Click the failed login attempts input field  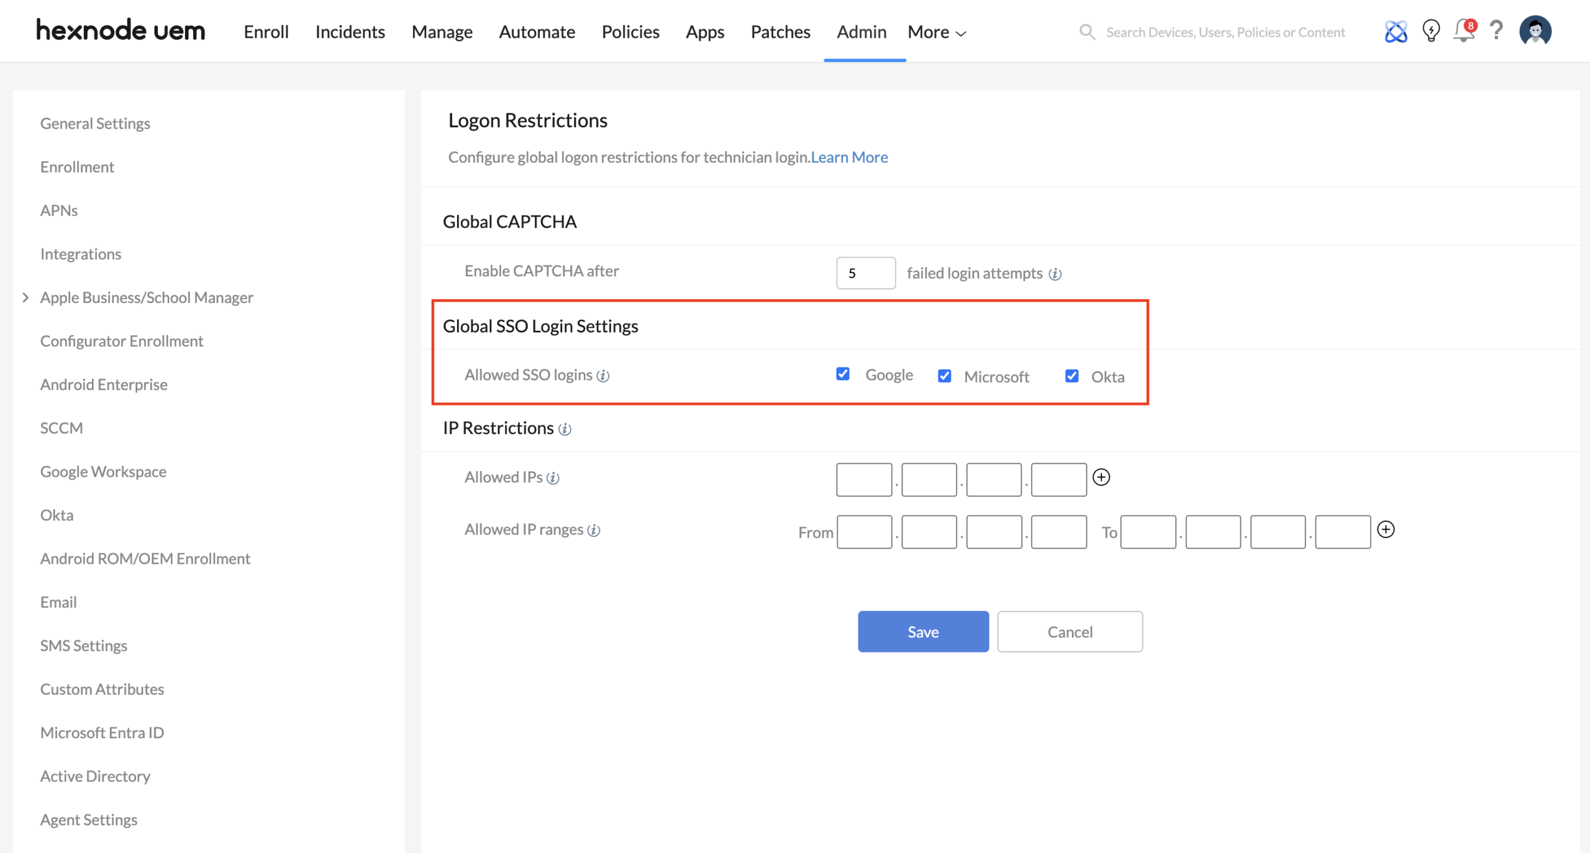coord(865,273)
